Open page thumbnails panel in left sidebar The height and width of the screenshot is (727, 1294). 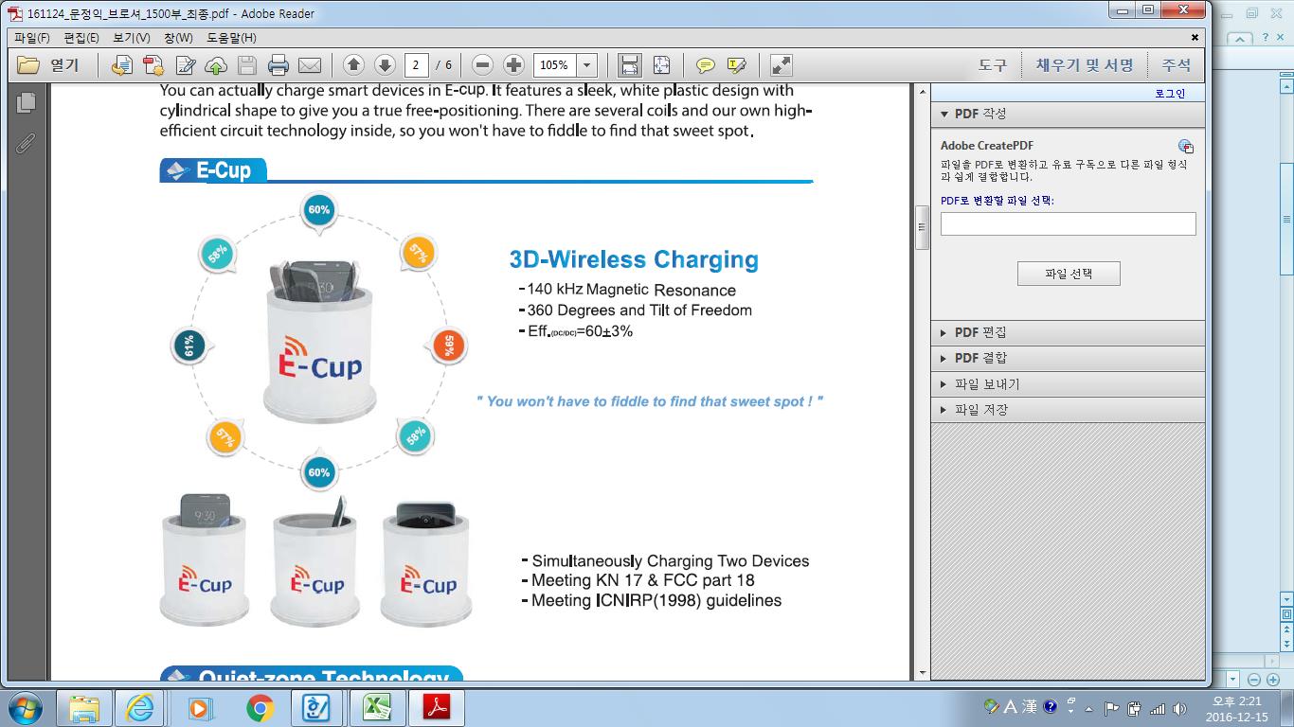26,102
